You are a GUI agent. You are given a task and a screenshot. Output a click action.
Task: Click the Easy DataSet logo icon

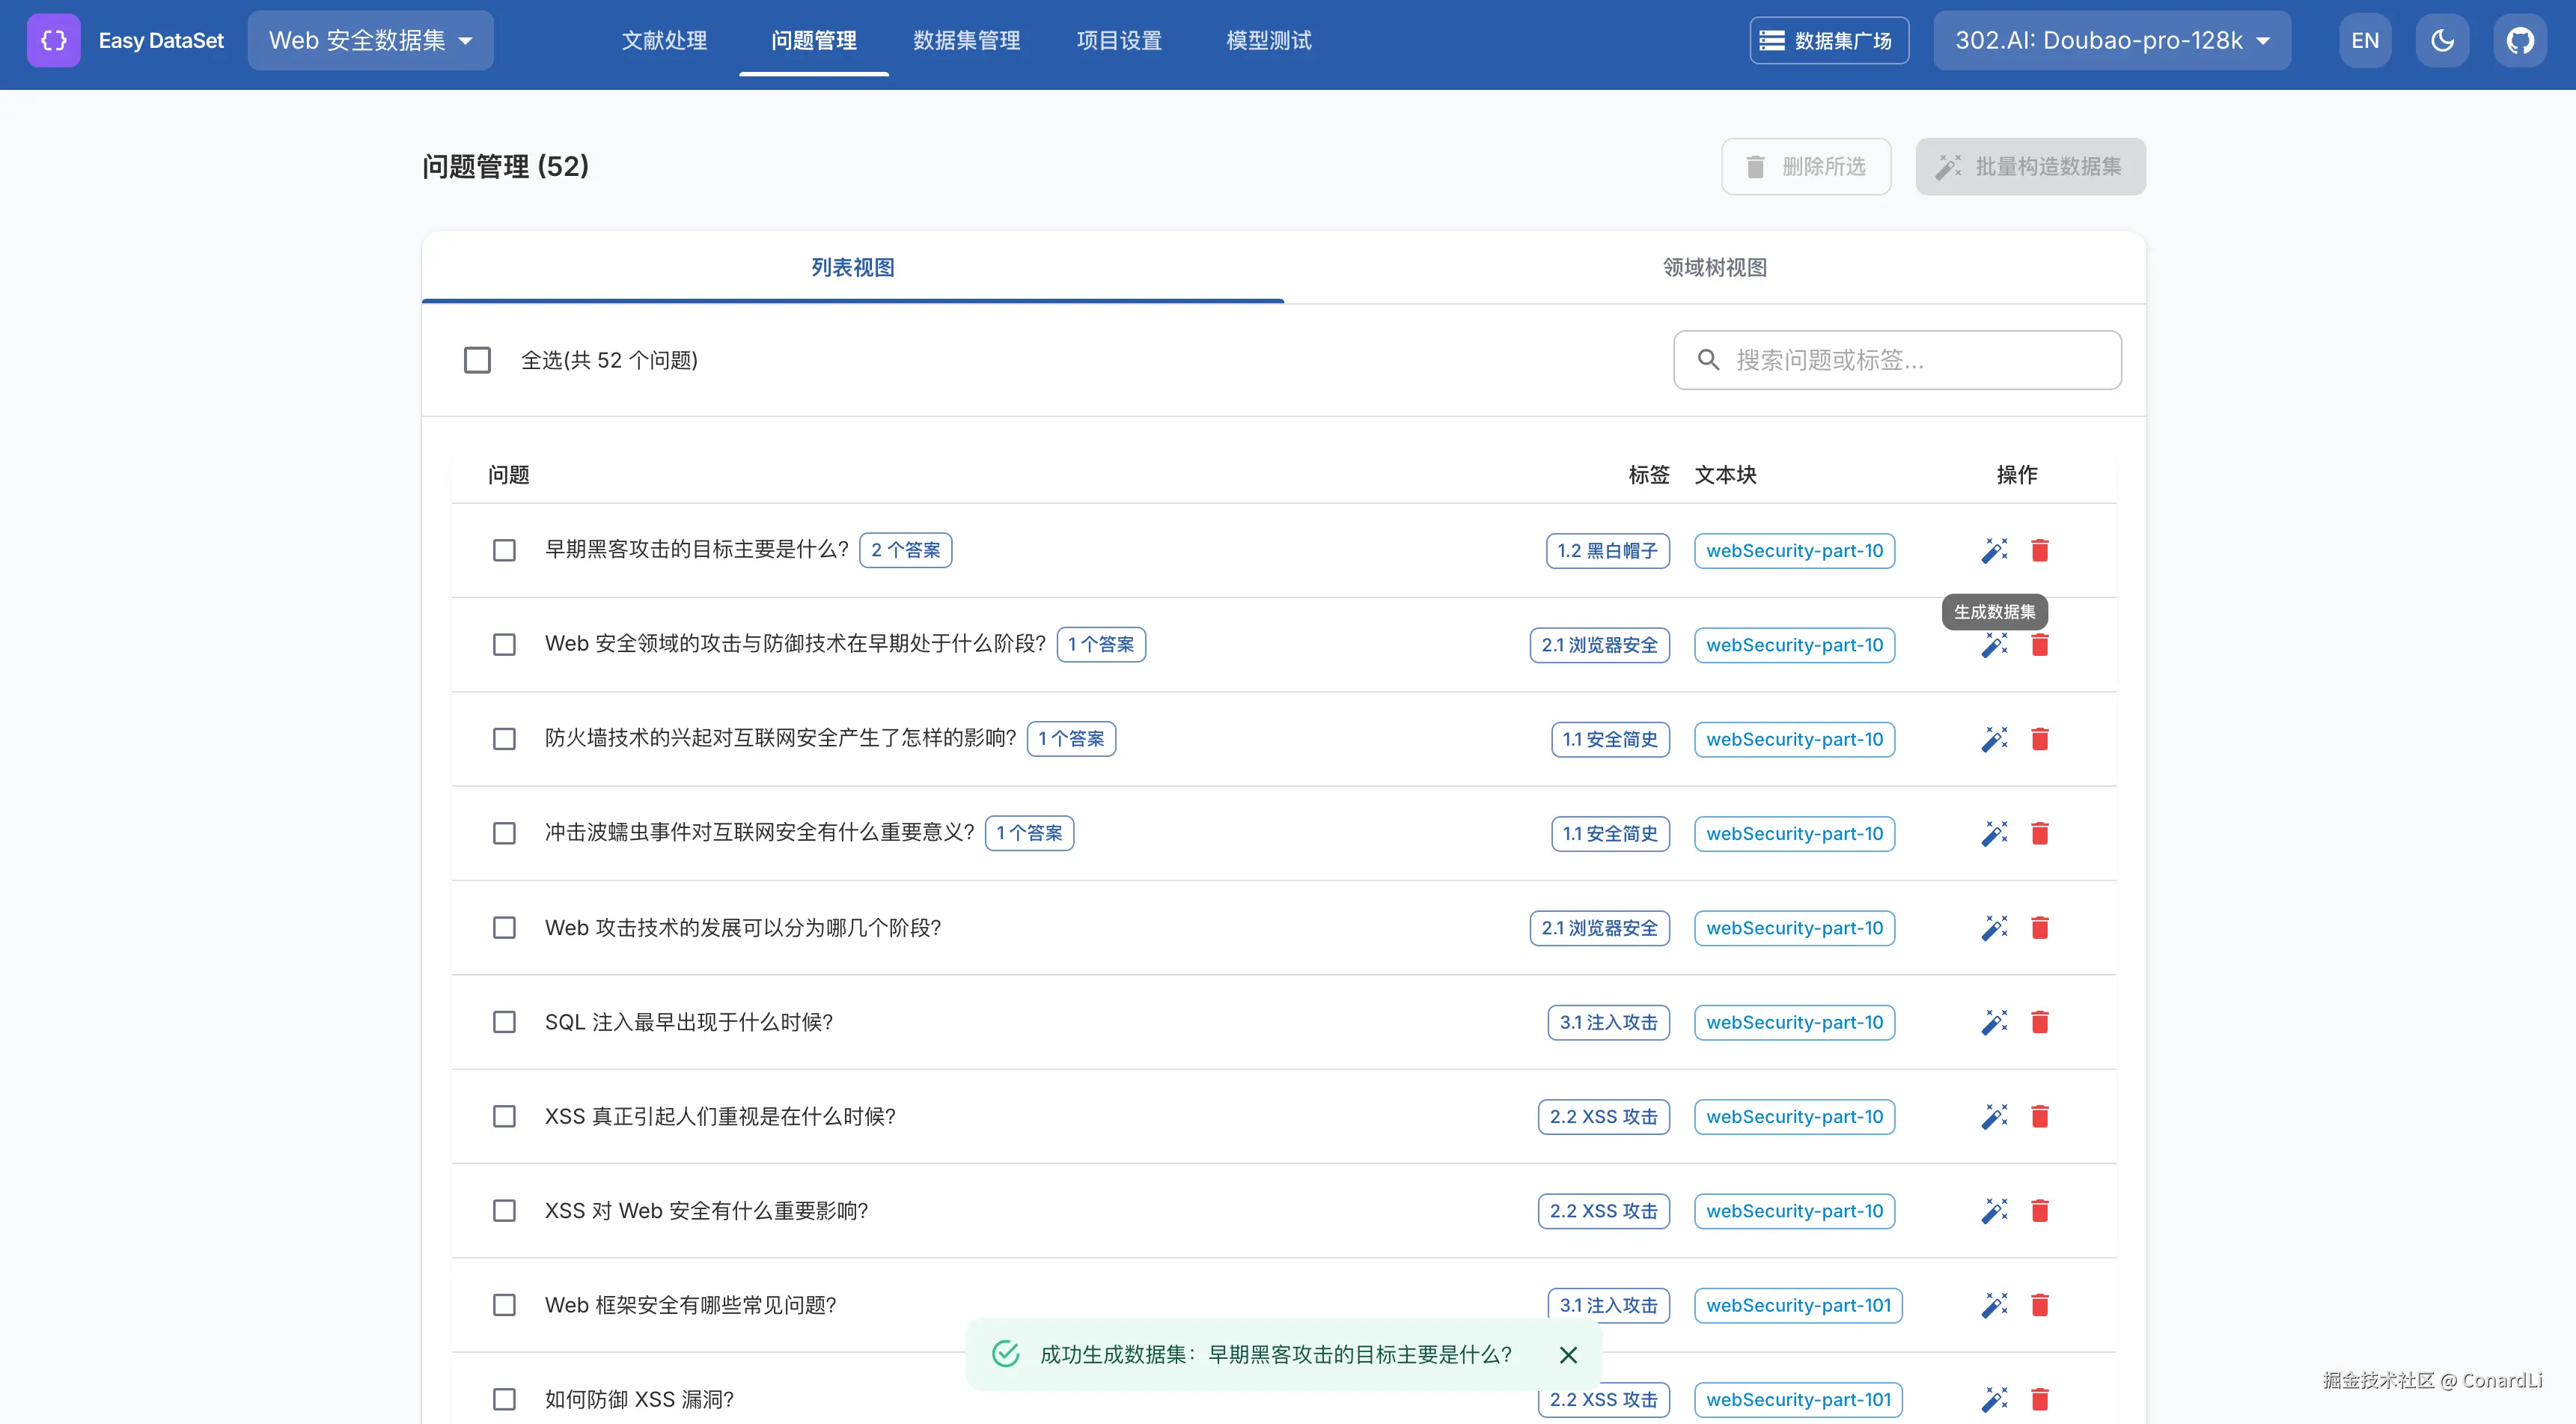pos(53,40)
